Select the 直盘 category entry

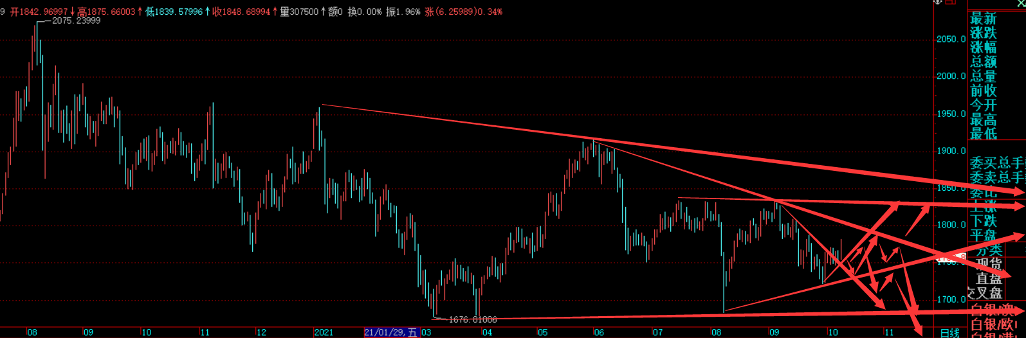coord(989,278)
